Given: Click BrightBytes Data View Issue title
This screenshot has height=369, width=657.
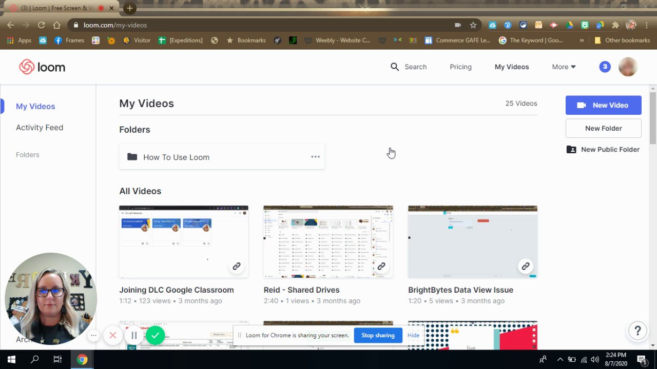Looking at the screenshot, I should (460, 290).
